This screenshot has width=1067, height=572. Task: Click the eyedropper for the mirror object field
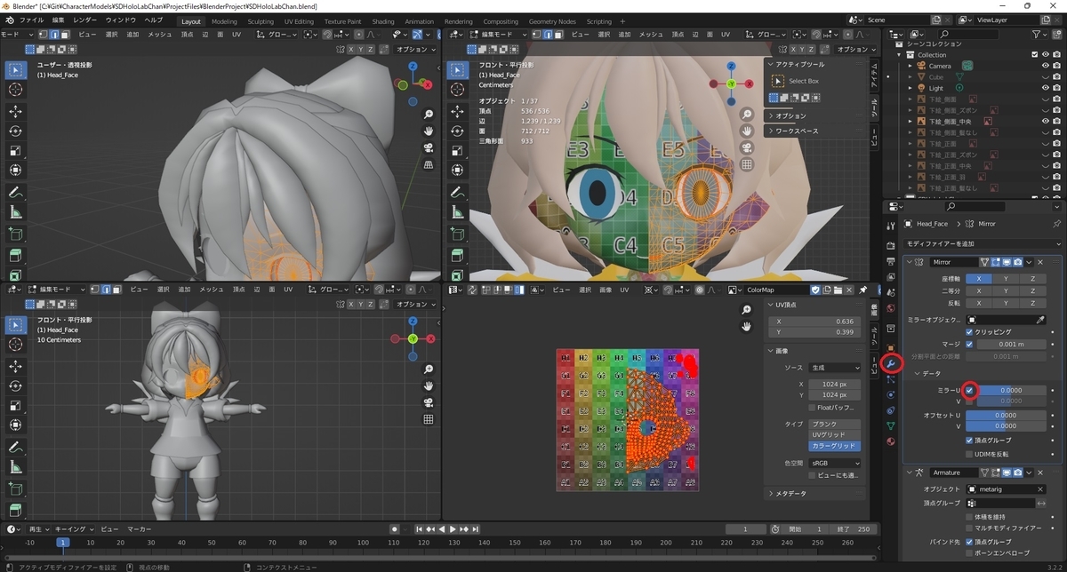(1041, 319)
